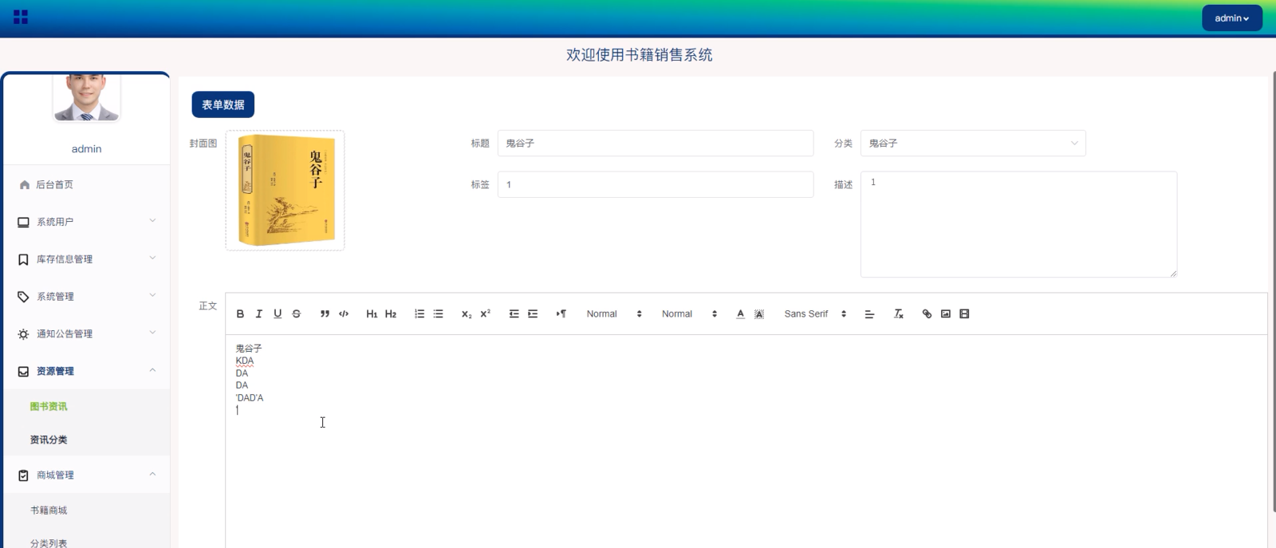
Task: Open the second Normal header dropdown
Action: click(x=689, y=314)
